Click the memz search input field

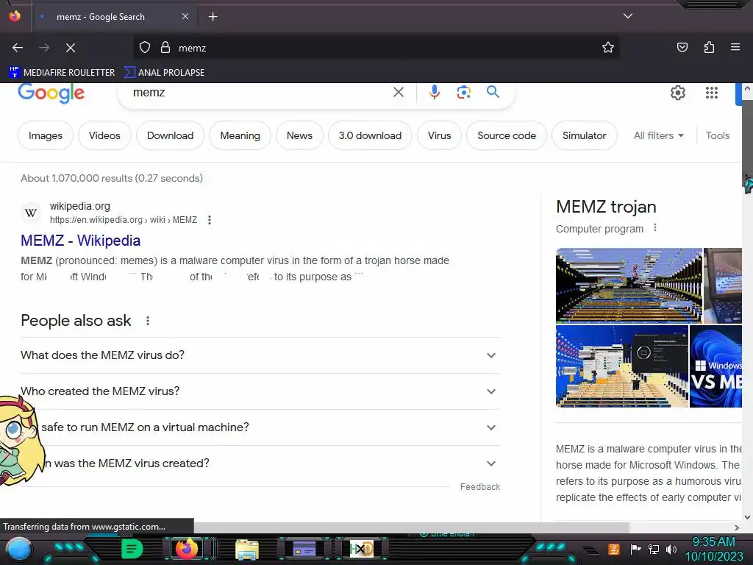[260, 93]
